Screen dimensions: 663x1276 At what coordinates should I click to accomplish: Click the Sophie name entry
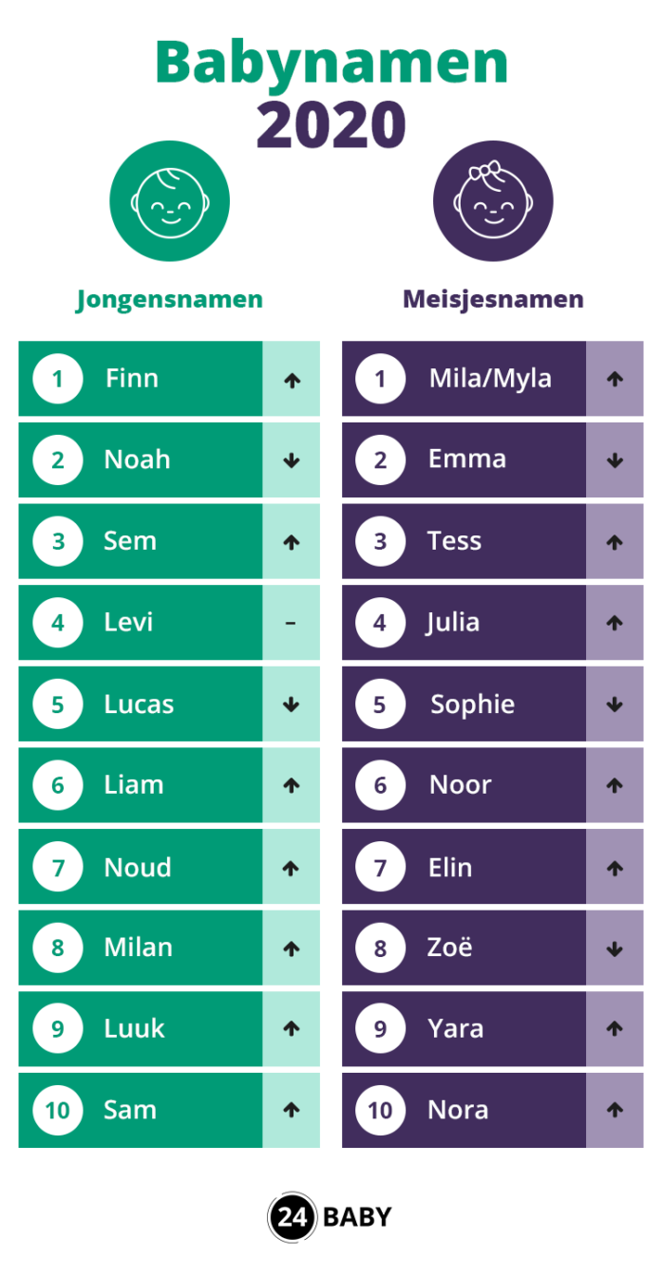coord(472,704)
